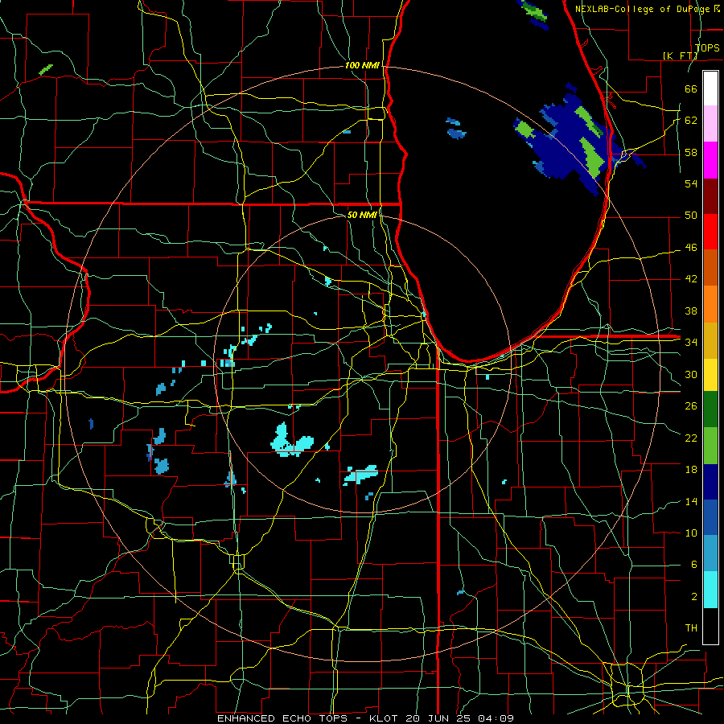The height and width of the screenshot is (724, 724).
Task: Click the legend value 42
Action: pyautogui.click(x=691, y=278)
